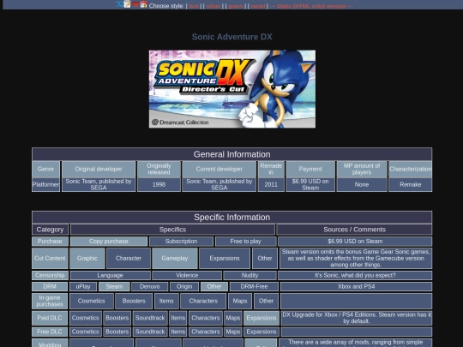Click the Sources / Comments column header
The image size is (463, 347).
354,230
